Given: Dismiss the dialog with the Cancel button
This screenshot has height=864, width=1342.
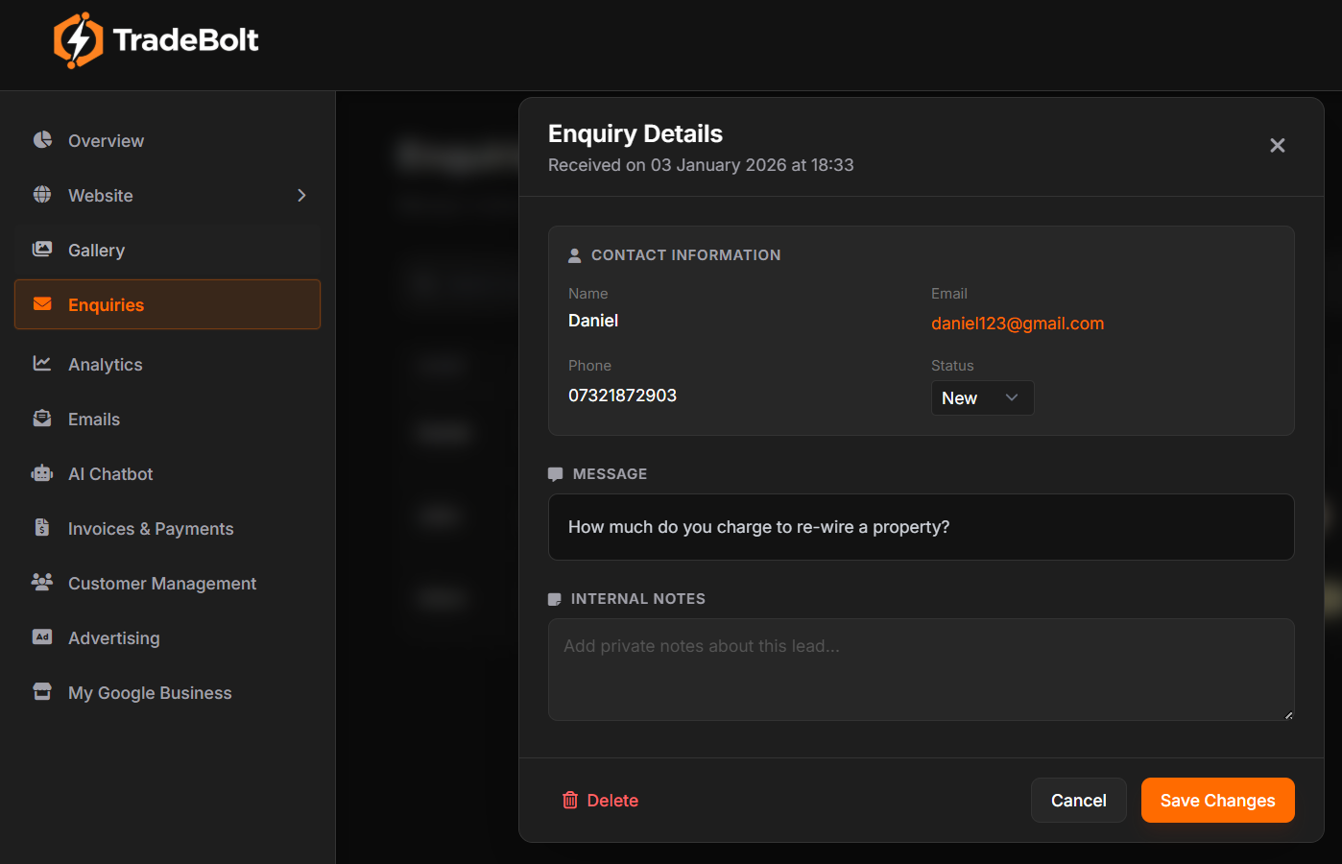Looking at the screenshot, I should [1078, 800].
